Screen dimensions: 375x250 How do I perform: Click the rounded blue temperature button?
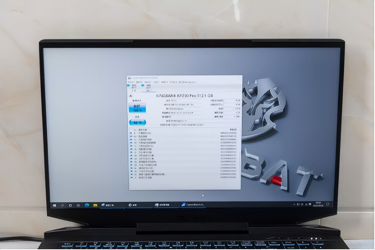(137, 123)
